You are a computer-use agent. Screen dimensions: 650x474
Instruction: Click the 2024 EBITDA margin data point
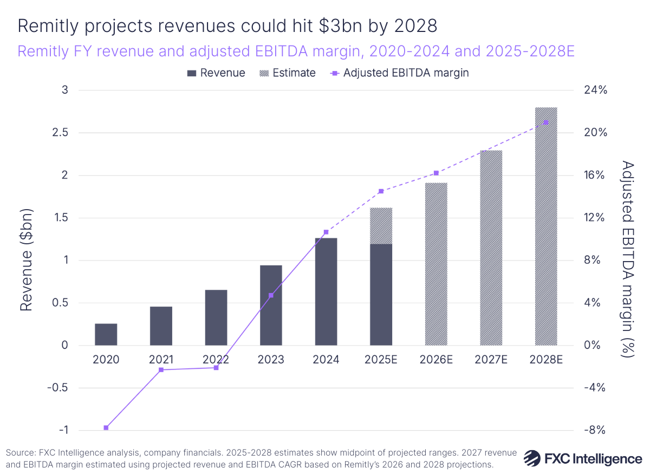coord(326,231)
